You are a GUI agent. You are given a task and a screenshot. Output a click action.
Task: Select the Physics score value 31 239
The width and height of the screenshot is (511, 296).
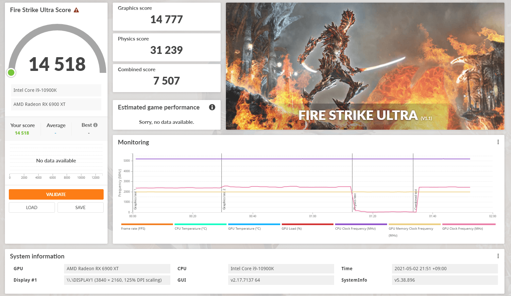(166, 50)
